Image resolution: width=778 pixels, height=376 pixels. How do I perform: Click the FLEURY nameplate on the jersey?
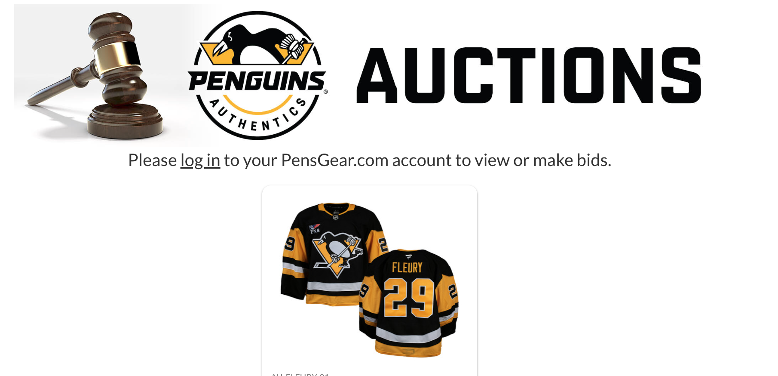point(407,268)
